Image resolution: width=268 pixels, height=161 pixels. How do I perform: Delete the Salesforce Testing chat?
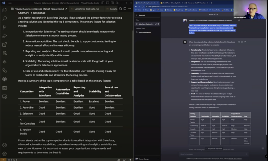pyautogui.click(x=158, y=24)
